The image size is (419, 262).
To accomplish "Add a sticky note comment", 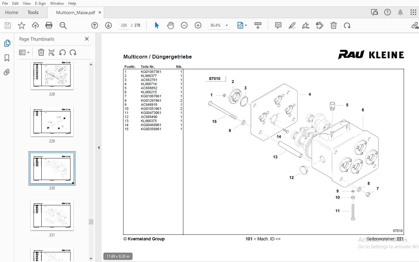I will [278, 25].
